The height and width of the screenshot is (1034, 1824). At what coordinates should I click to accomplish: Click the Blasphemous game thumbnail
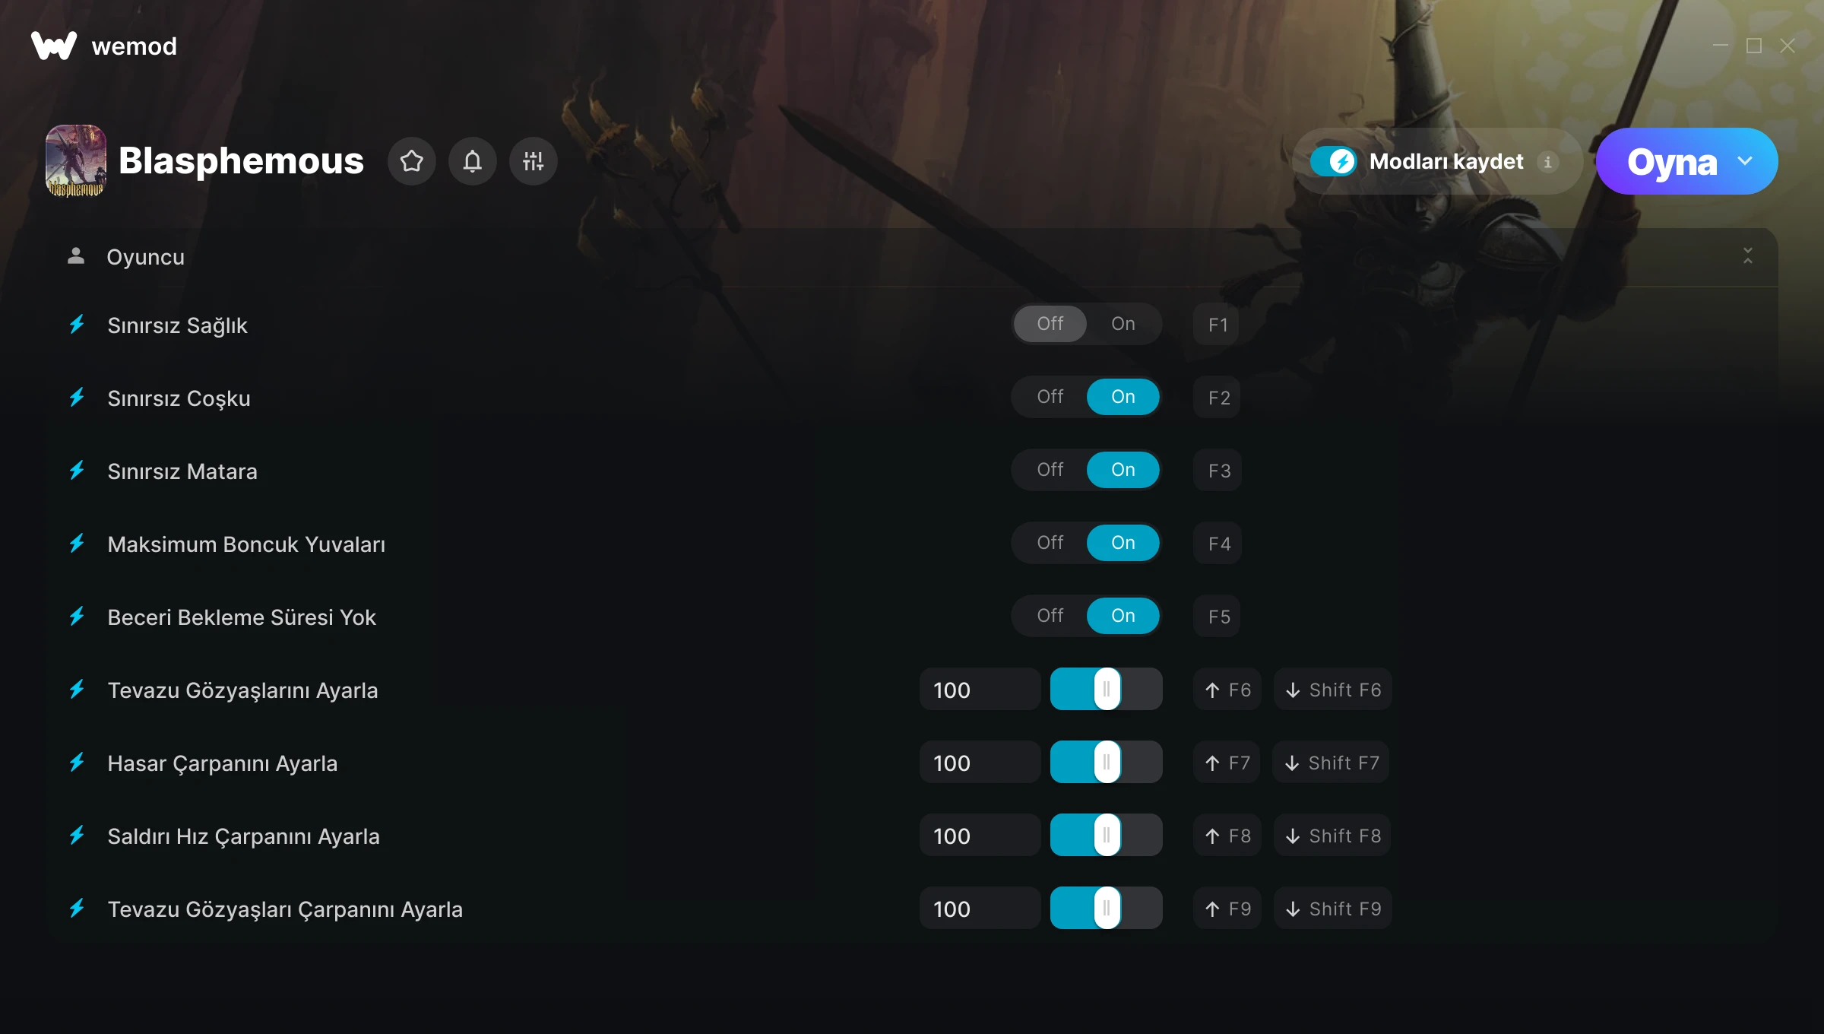point(76,161)
